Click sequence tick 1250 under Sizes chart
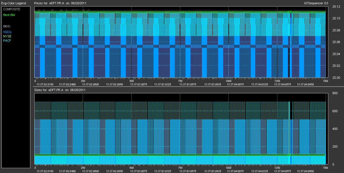The width and height of the screenshot is (344, 173). coord(277,168)
